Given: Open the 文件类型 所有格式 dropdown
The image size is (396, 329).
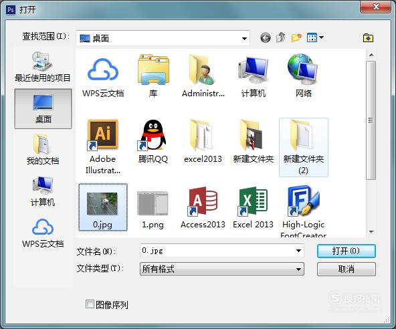Looking at the screenshot, I should (222, 269).
